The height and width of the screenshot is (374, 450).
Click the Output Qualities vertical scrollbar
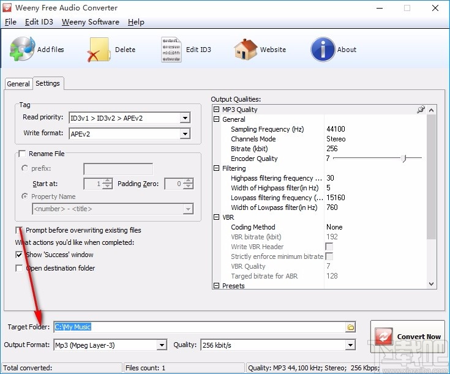(x=431, y=176)
